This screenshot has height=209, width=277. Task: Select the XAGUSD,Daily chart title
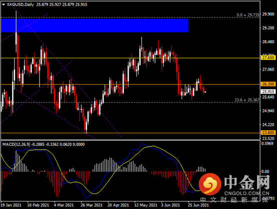pos(20,5)
